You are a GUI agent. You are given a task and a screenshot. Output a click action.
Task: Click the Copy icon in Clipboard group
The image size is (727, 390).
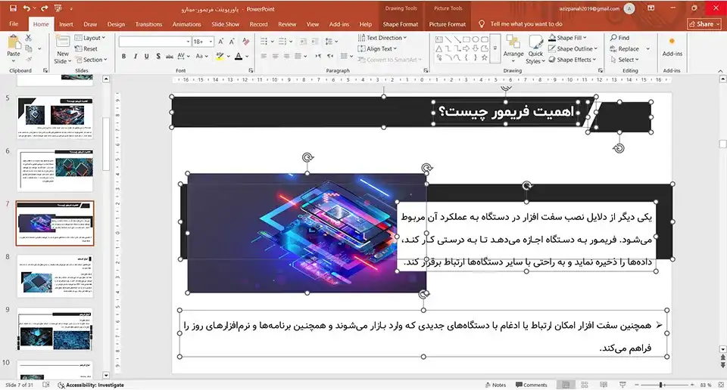(x=29, y=48)
